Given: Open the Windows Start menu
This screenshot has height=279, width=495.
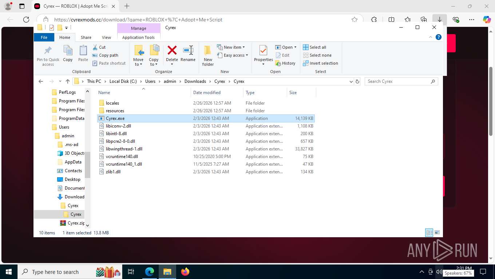Looking at the screenshot, I should (x=9, y=272).
